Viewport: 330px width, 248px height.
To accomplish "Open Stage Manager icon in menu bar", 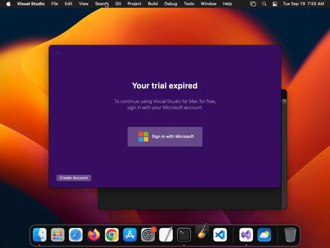I will click(x=253, y=4).
